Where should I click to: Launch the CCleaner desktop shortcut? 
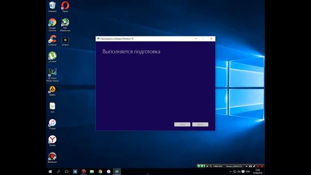tap(52, 40)
